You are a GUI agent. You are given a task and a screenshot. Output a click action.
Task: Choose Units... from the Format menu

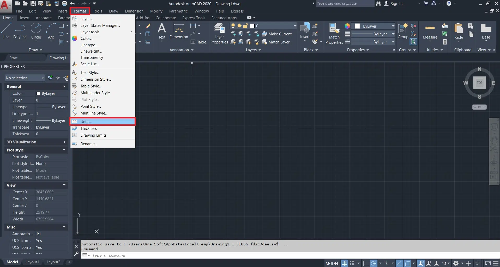86,122
